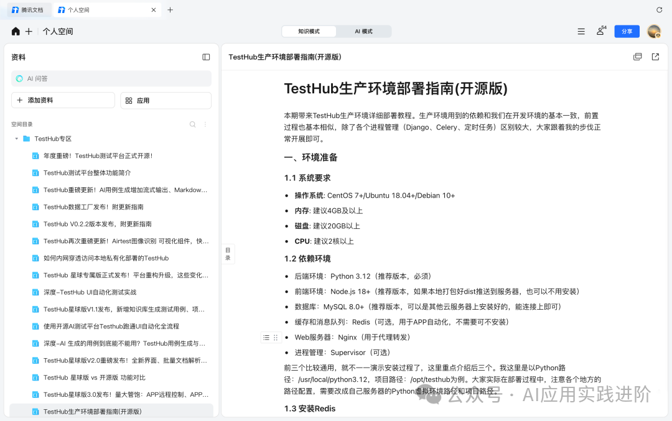The height and width of the screenshot is (421, 672).
Task: Go to home via house icon
Action: [x=16, y=31]
